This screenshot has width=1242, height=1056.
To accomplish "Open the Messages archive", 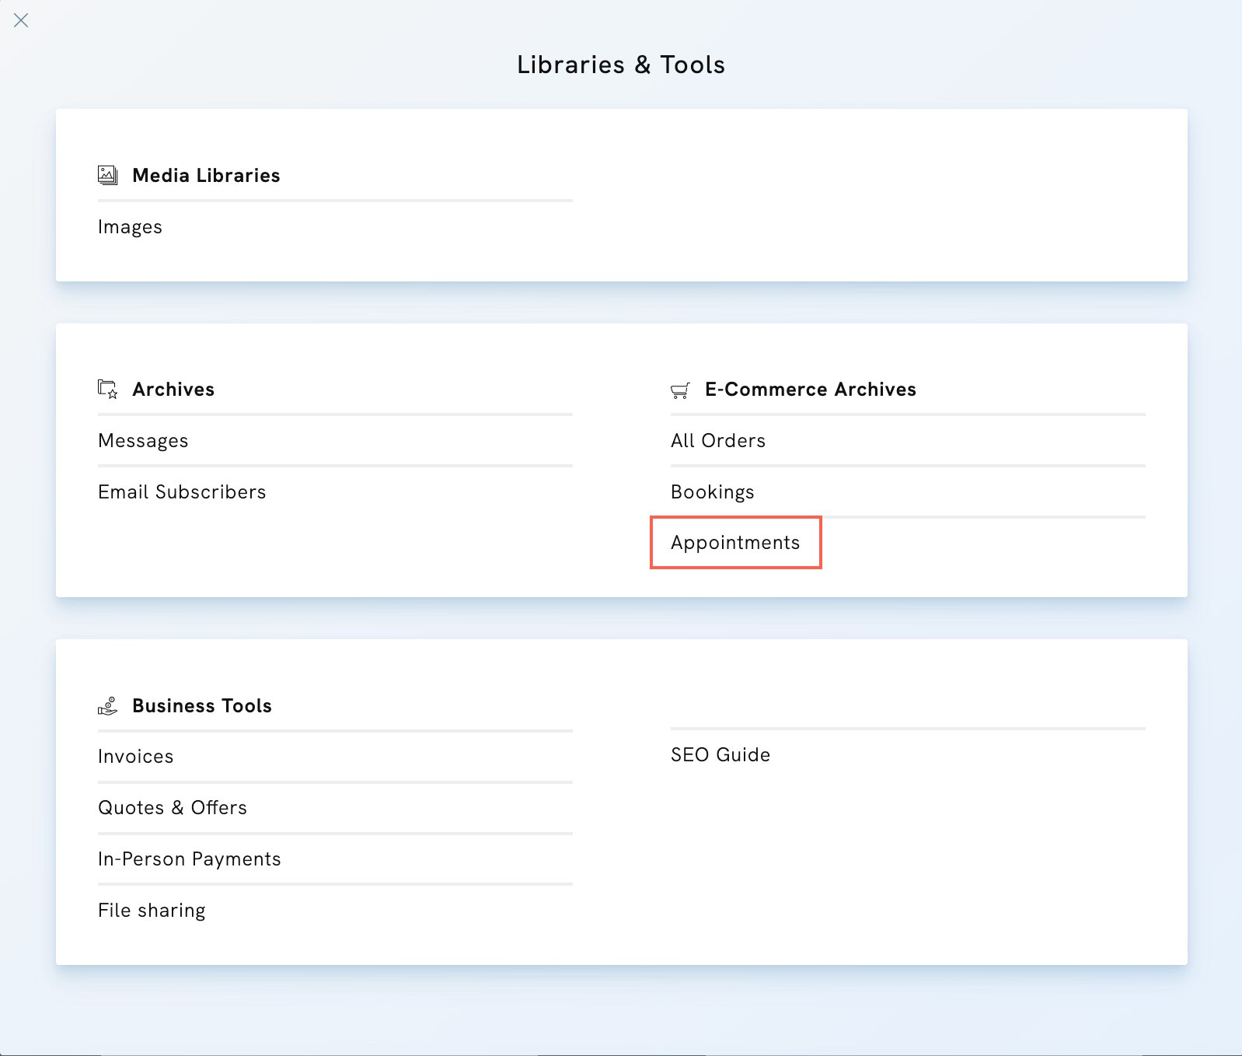I will pos(143,441).
